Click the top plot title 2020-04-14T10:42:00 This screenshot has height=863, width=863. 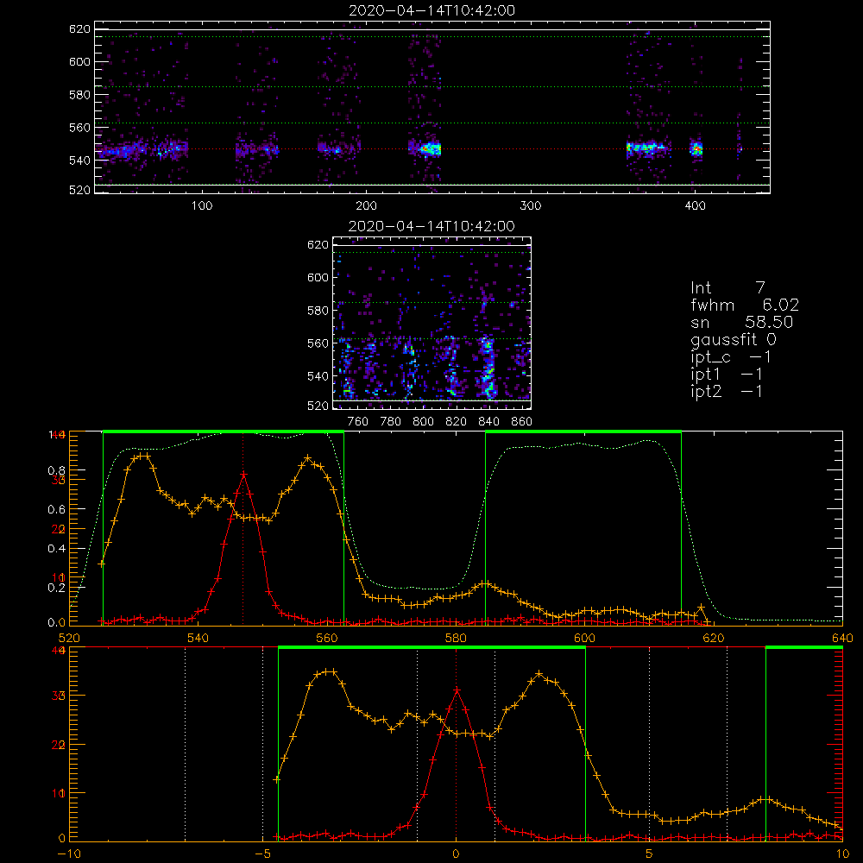[432, 10]
